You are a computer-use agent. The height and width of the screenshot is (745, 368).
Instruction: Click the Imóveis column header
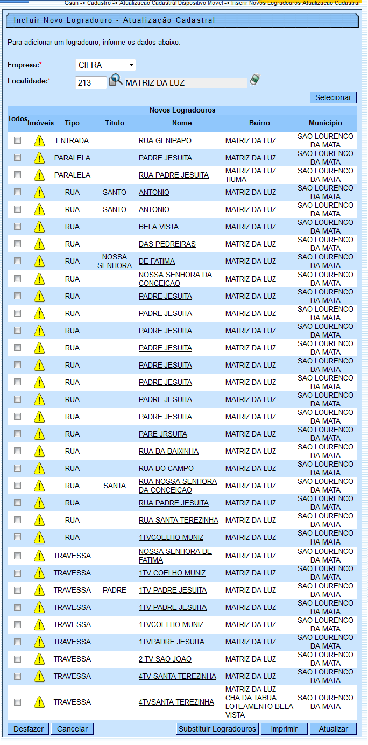click(41, 123)
